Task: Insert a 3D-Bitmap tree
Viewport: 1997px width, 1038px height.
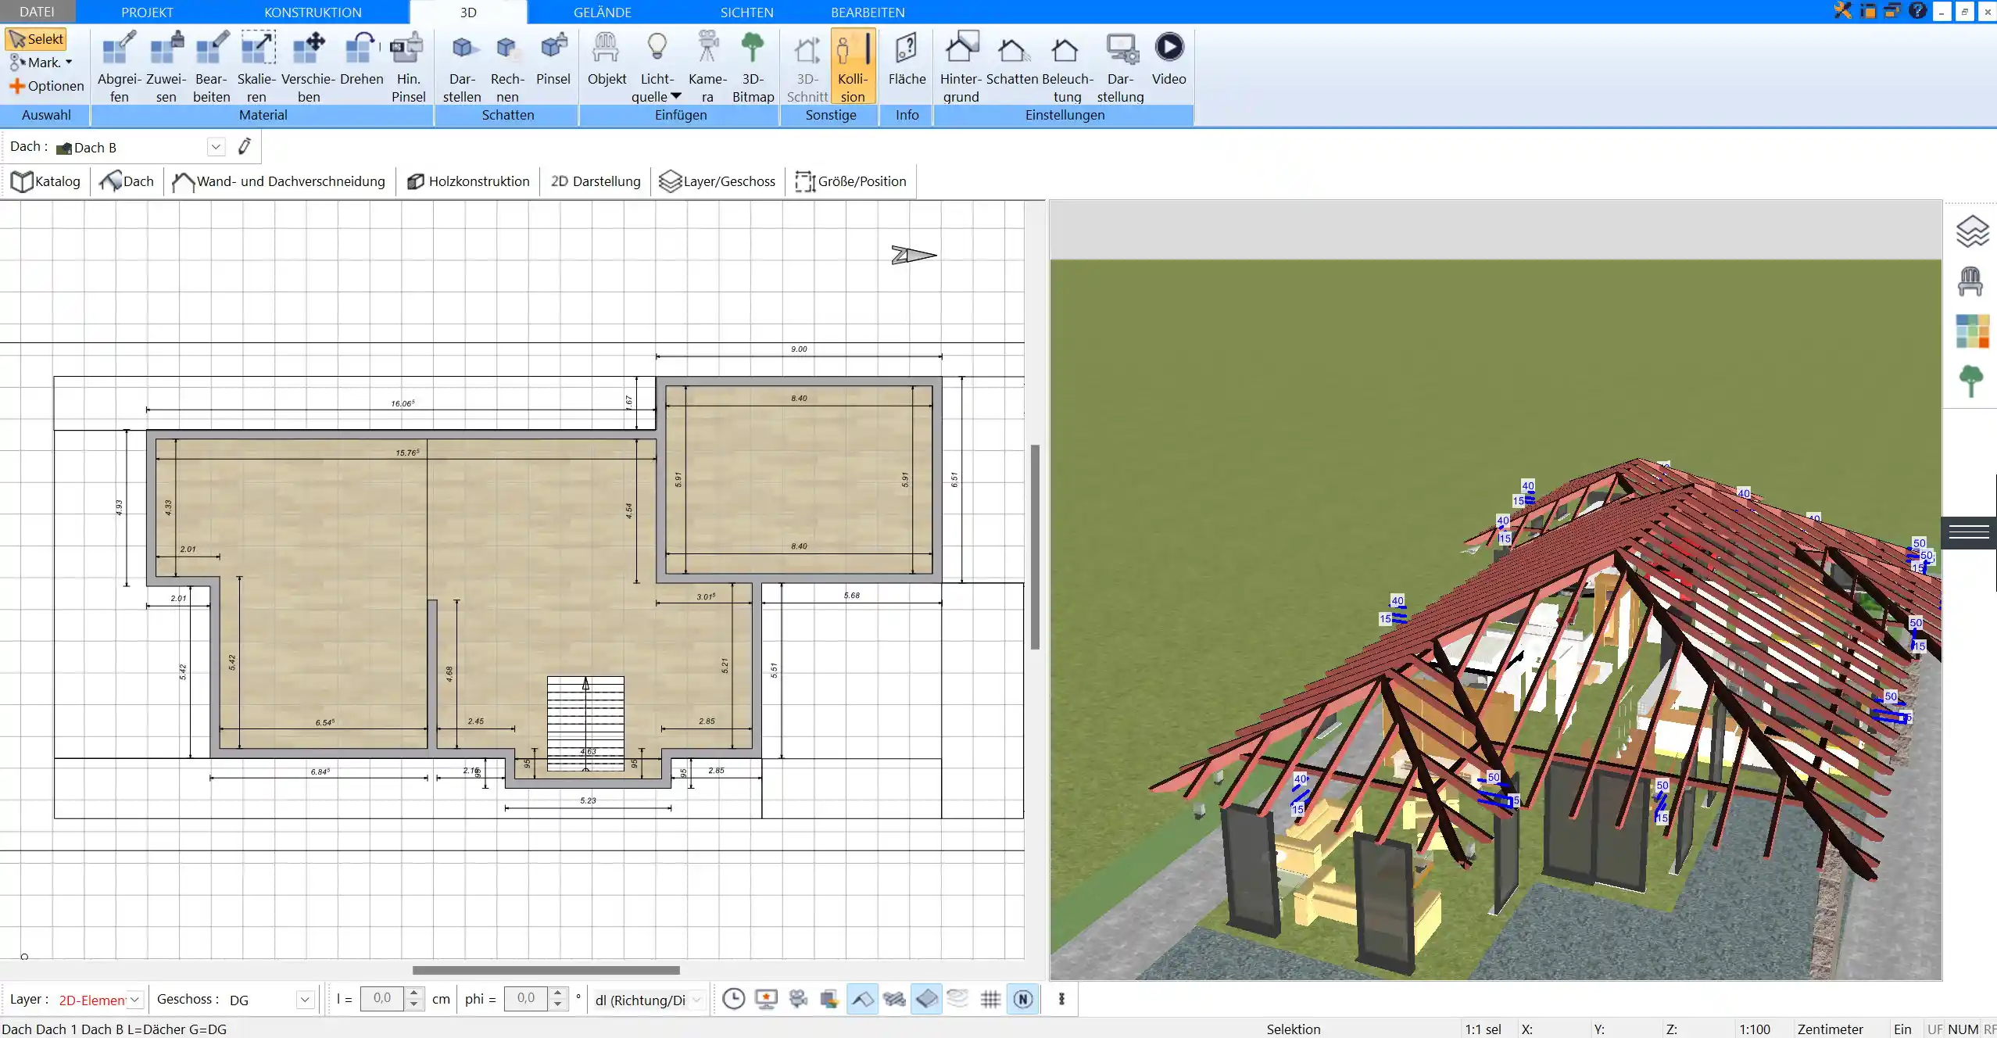Action: [753, 66]
